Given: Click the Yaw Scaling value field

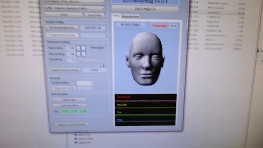Looking at the screenshot, I should coord(71,48).
